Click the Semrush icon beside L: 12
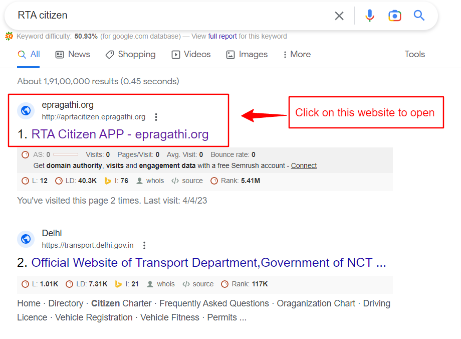 pyautogui.click(x=26, y=181)
